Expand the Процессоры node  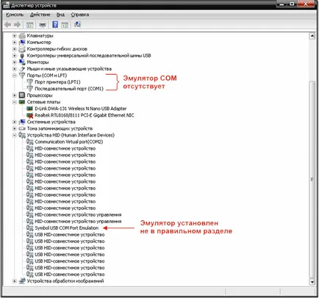[x=15, y=95]
